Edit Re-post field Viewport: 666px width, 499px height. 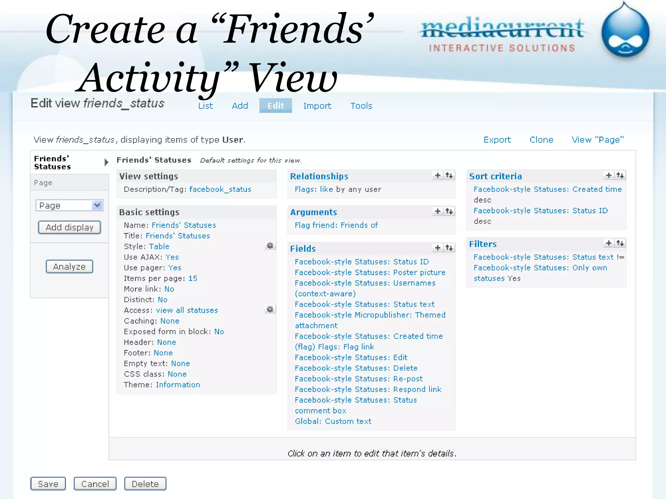[359, 378]
